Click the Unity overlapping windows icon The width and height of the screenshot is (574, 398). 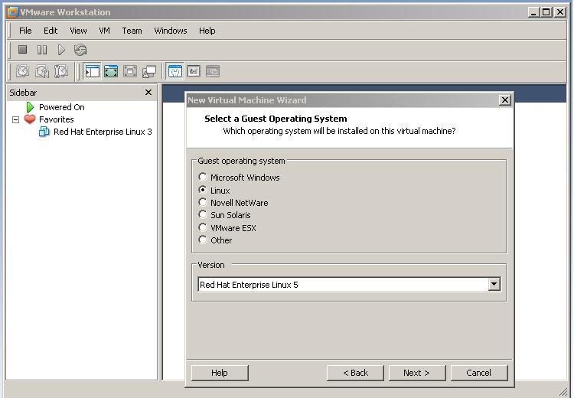[x=149, y=71]
